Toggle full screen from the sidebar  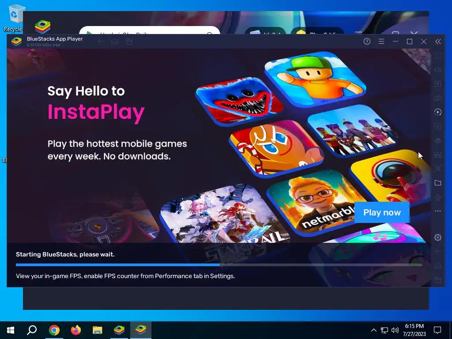(x=437, y=56)
